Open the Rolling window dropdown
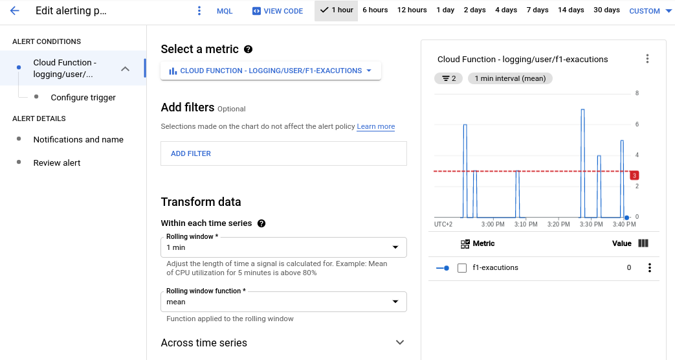This screenshot has height=360, width=675. pyautogui.click(x=283, y=247)
